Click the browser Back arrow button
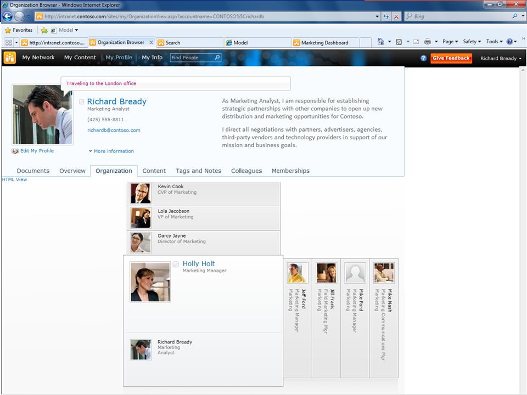The image size is (527, 395). click(x=7, y=16)
